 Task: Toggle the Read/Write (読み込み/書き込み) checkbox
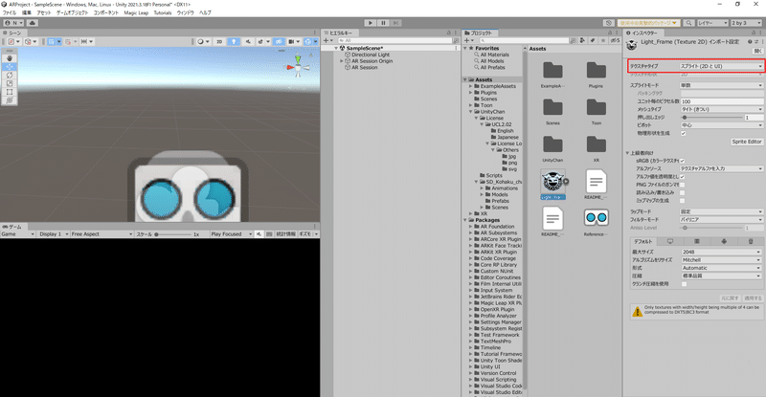pyautogui.click(x=683, y=192)
